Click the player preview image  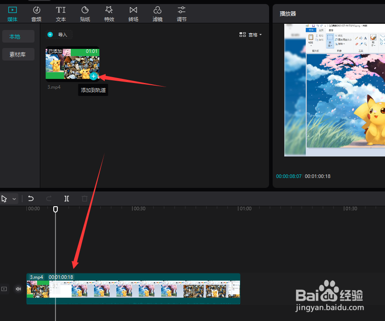[334, 90]
